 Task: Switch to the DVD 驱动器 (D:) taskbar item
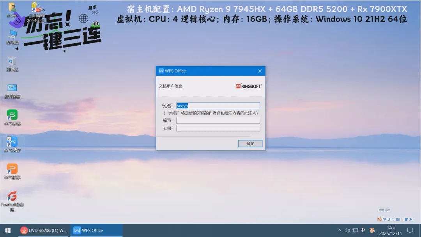44,230
